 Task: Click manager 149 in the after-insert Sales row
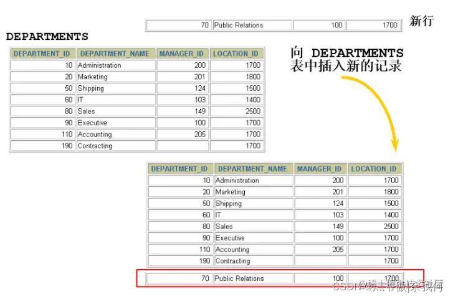point(338,227)
